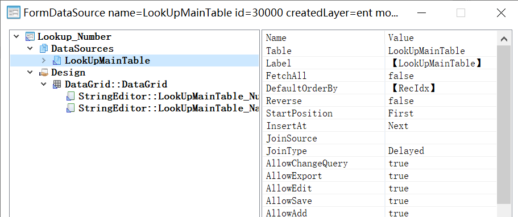The image size is (518, 217).
Task: Click the InsertAt property name
Action: pos(286,126)
